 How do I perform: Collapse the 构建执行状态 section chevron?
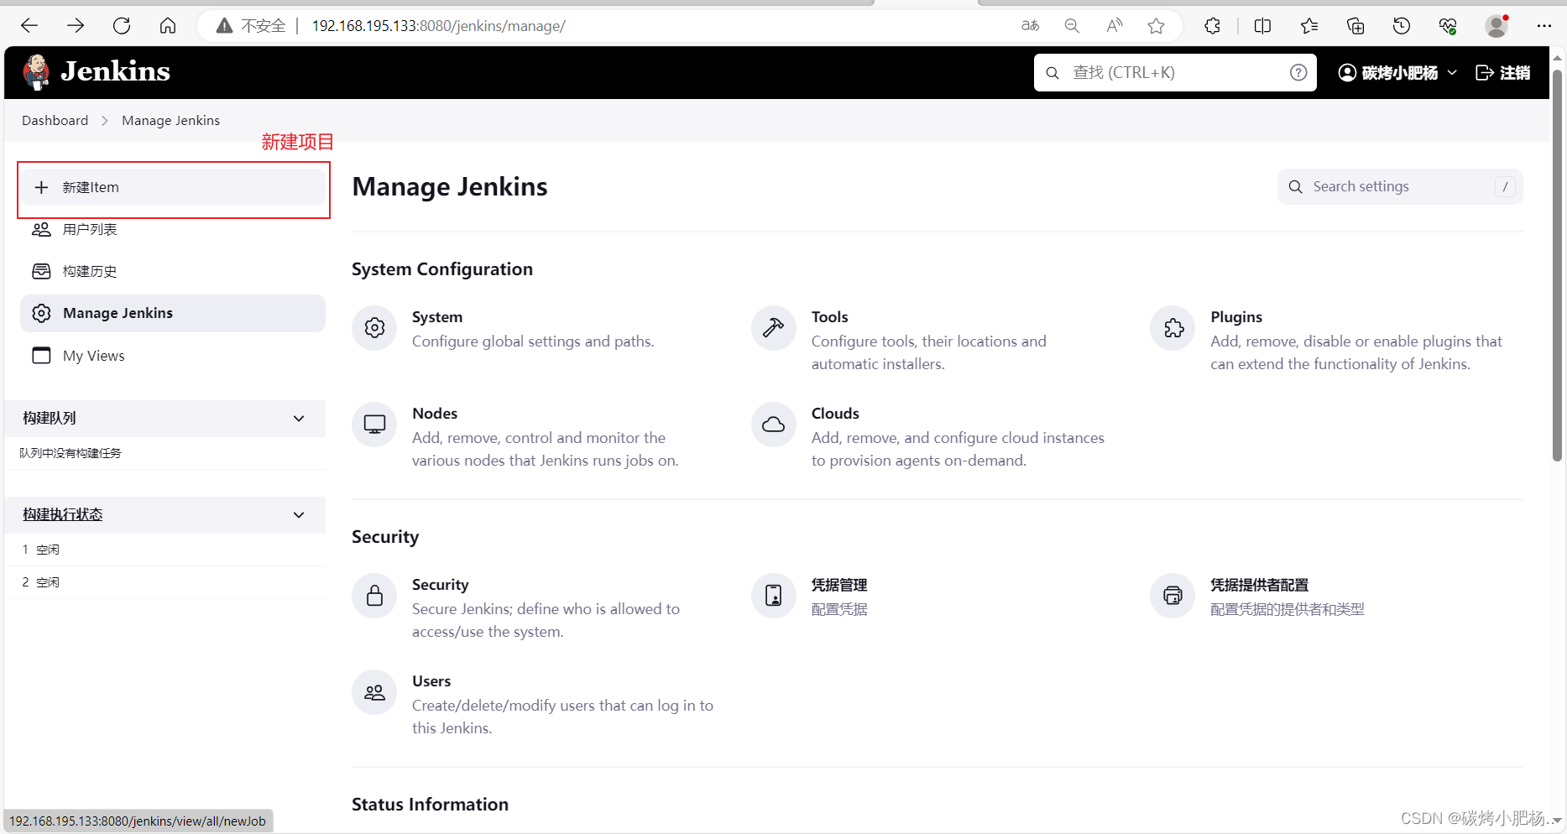tap(299, 515)
